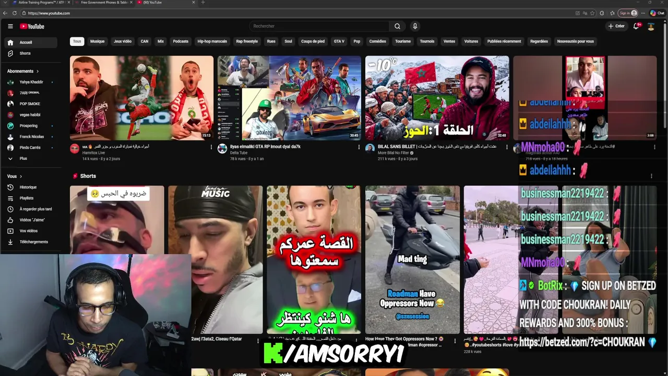Viewport: 668px width, 376px height.
Task: Click the Créer button
Action: click(616, 26)
